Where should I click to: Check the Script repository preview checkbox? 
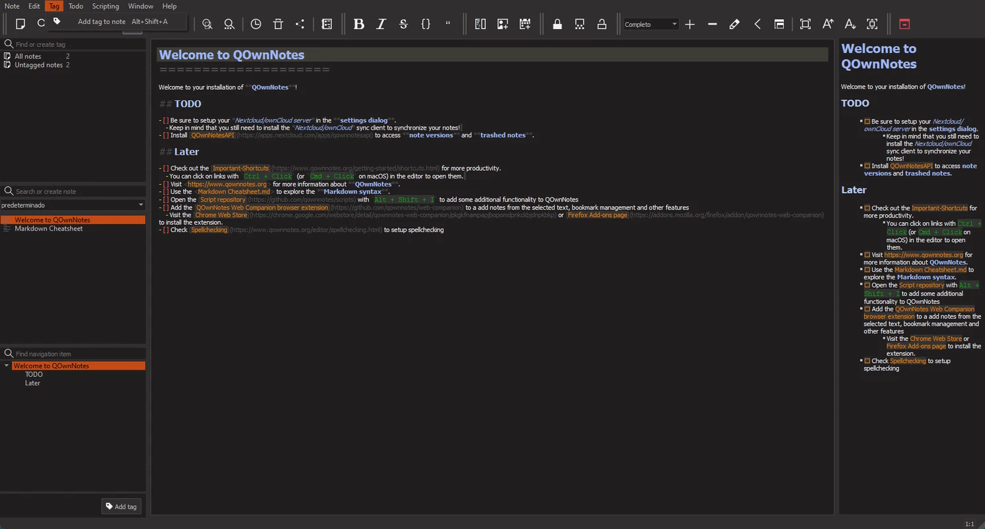(x=867, y=286)
